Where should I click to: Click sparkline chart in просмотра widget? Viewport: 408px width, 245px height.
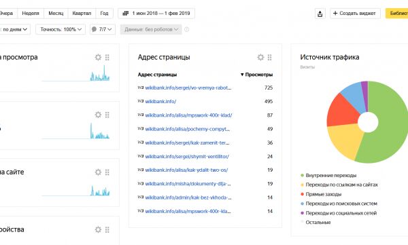click(75, 73)
